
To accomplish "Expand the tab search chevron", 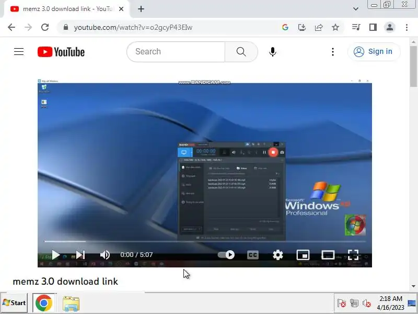I will pos(356,9).
